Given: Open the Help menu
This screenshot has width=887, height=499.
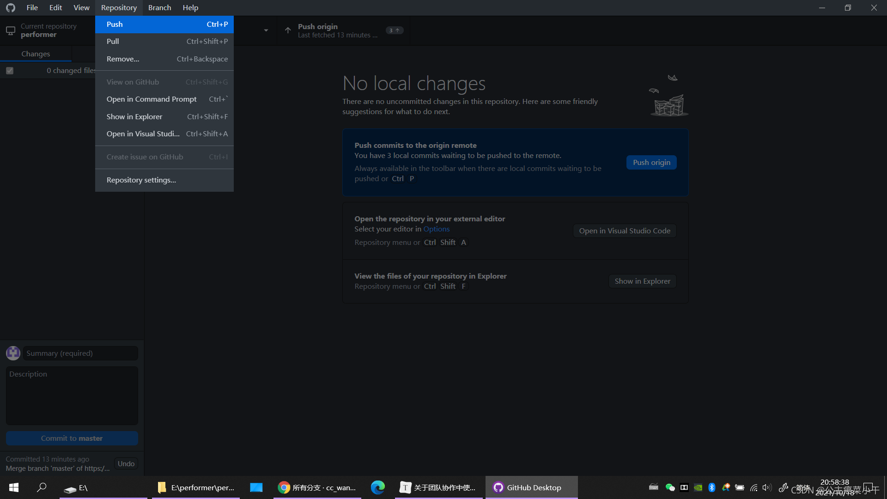Looking at the screenshot, I should [190, 7].
